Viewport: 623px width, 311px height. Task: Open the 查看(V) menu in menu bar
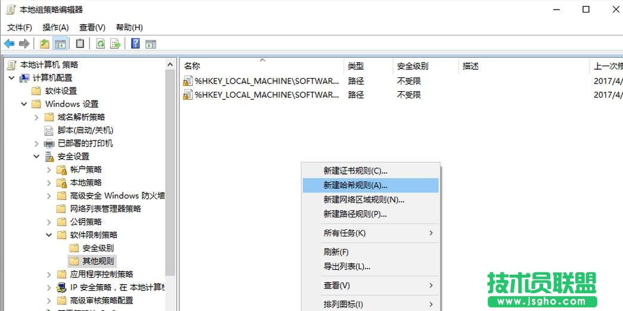pos(92,27)
